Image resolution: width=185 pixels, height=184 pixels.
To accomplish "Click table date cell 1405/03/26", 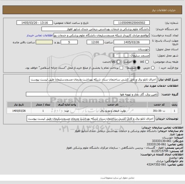I will tap(19, 111).
